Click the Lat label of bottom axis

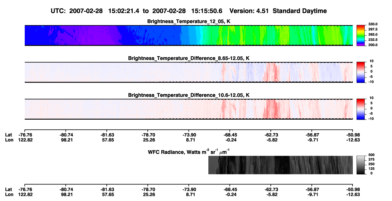9,190
